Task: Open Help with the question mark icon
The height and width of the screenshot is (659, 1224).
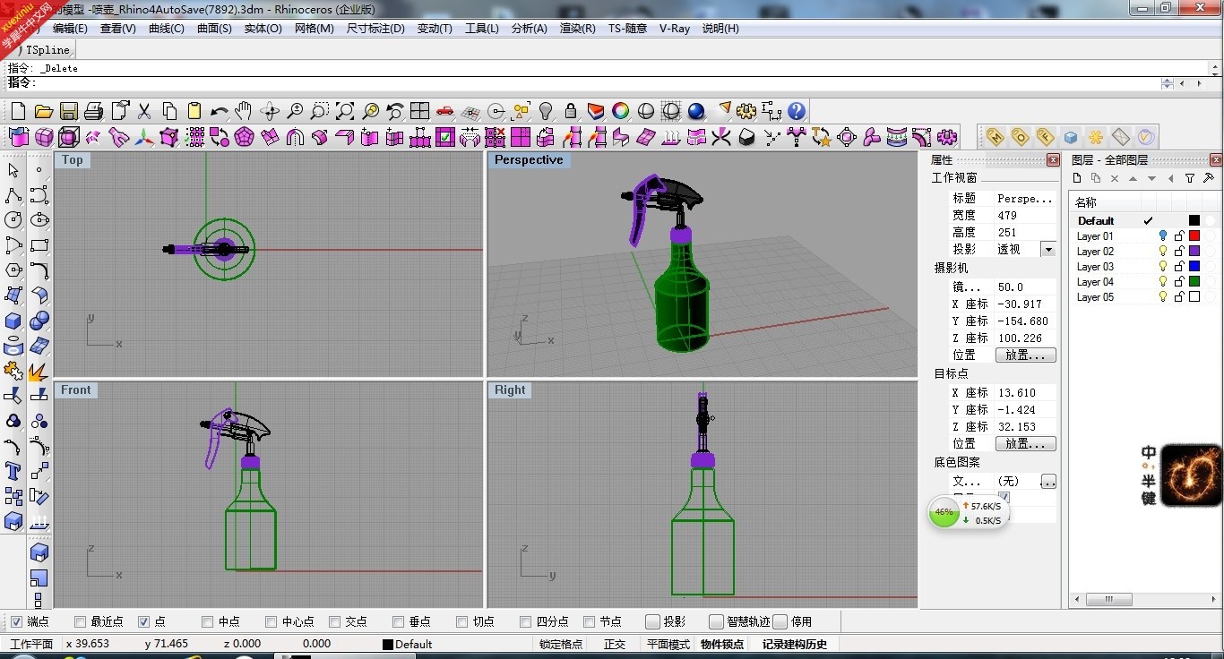Action: (x=797, y=112)
